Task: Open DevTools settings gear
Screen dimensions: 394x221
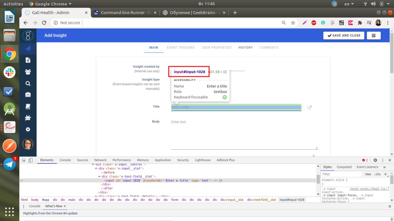Action: click(x=375, y=160)
